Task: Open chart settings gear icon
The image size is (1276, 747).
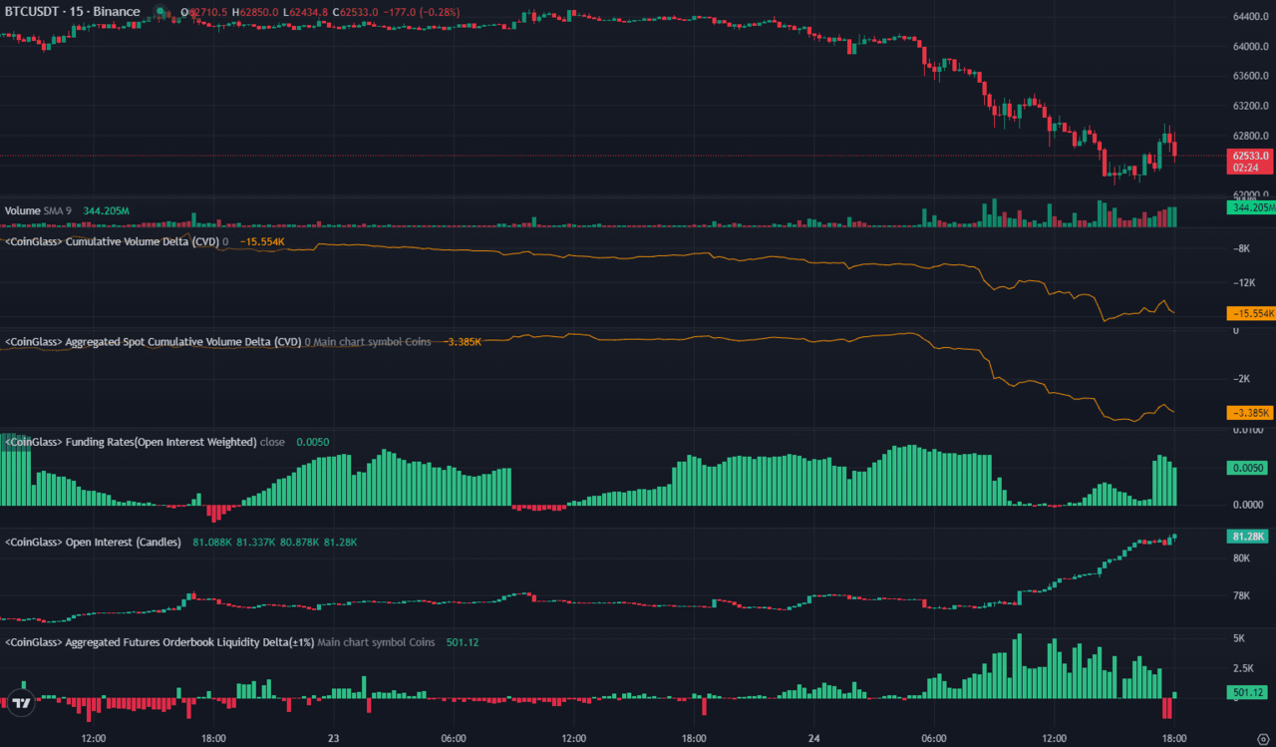Action: tap(1263, 739)
